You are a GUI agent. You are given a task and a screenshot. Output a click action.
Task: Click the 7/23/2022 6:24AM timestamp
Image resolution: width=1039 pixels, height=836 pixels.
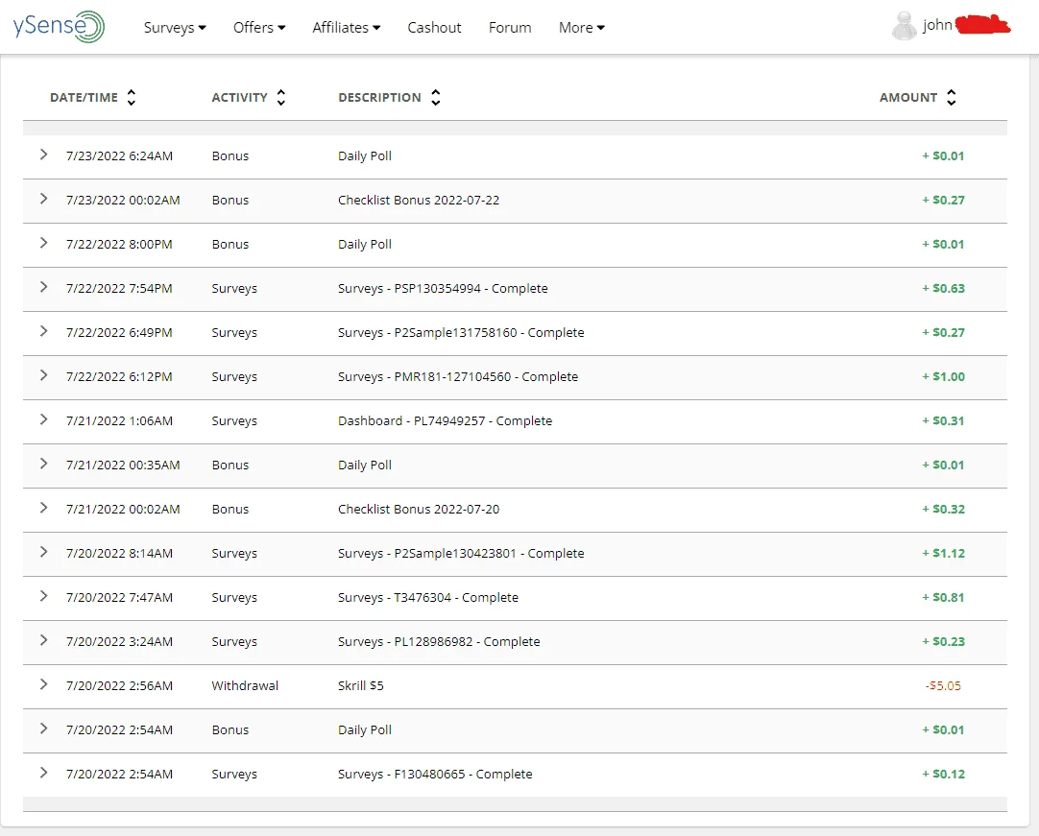coord(119,155)
